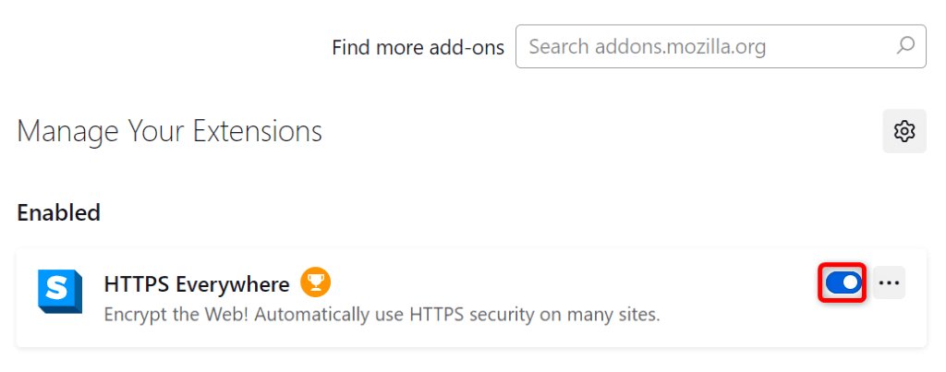Click the HTTPS Everywhere blue S icon
Screen dimensions: 946x372
tap(60, 292)
